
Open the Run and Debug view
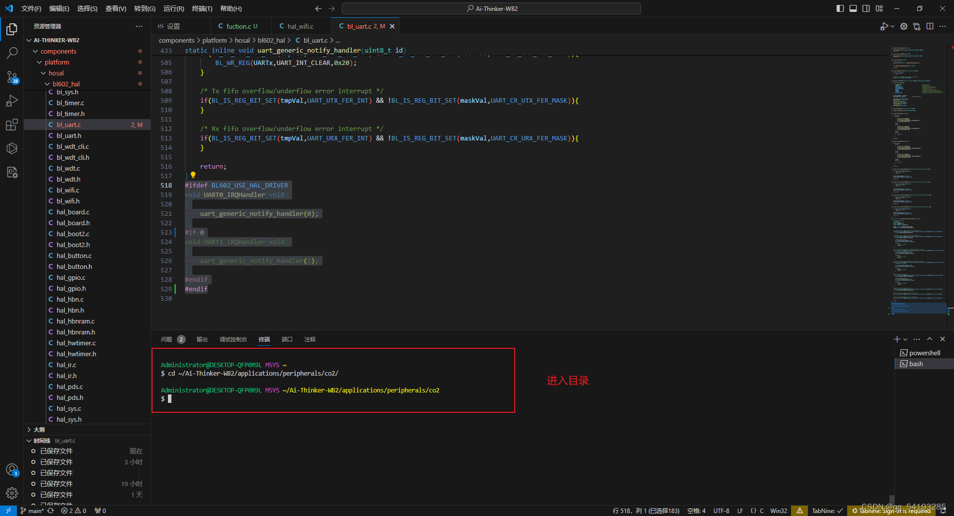click(12, 101)
